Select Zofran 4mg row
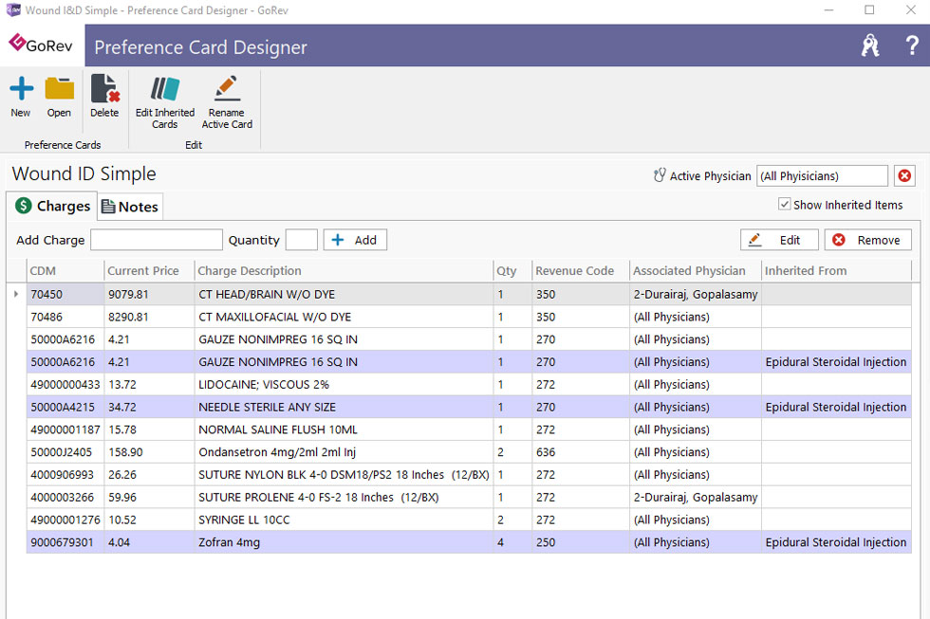The width and height of the screenshot is (930, 619). pyautogui.click(x=469, y=542)
